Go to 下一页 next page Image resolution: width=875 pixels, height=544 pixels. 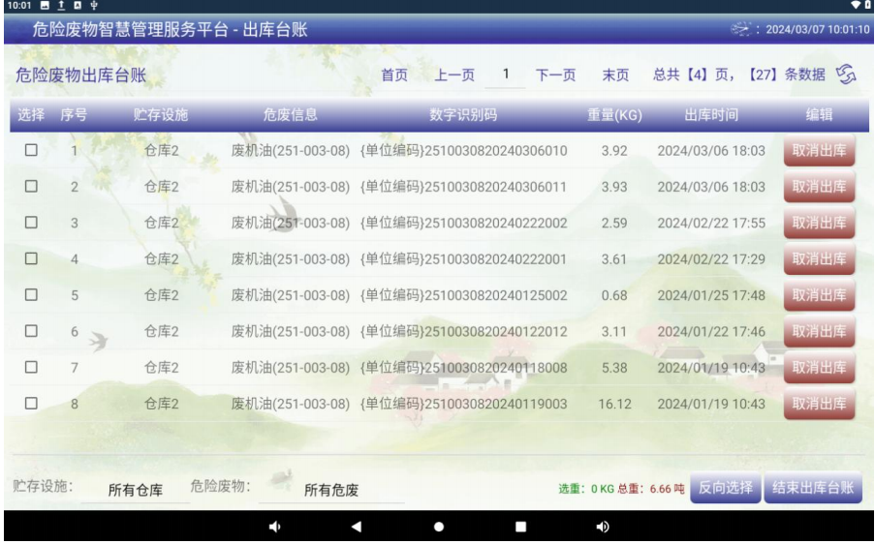(556, 76)
